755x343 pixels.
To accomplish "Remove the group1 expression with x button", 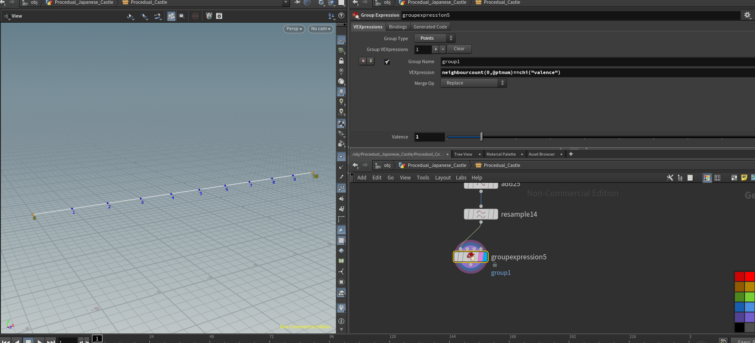I will (363, 61).
